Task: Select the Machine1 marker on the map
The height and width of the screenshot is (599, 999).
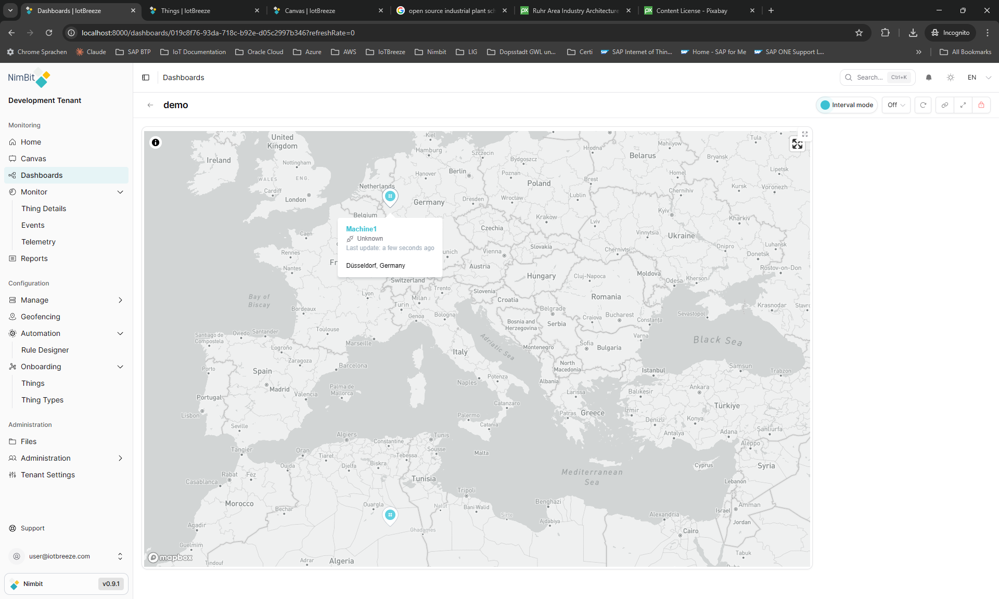Action: click(x=390, y=197)
